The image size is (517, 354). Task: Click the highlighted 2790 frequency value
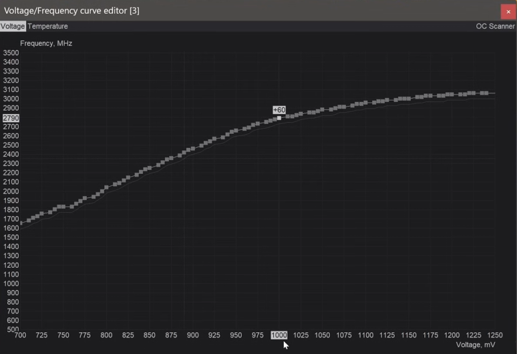point(11,118)
